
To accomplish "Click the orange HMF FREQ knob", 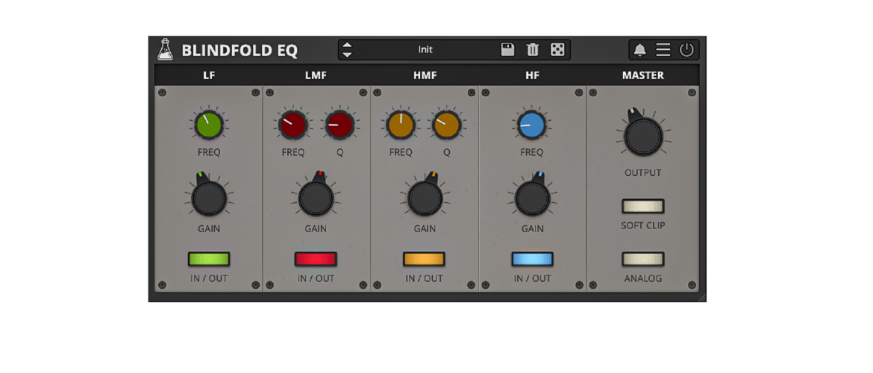I will coord(400,125).
